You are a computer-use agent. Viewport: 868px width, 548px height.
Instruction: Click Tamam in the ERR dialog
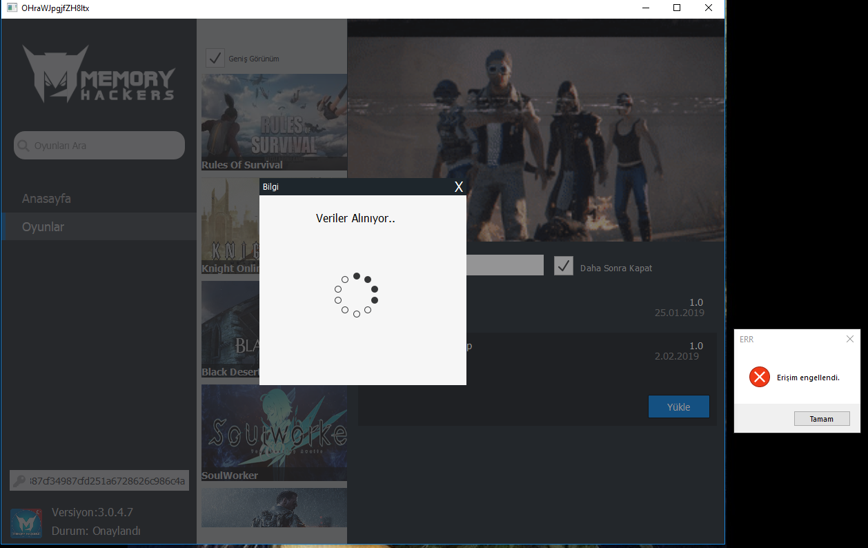point(821,419)
